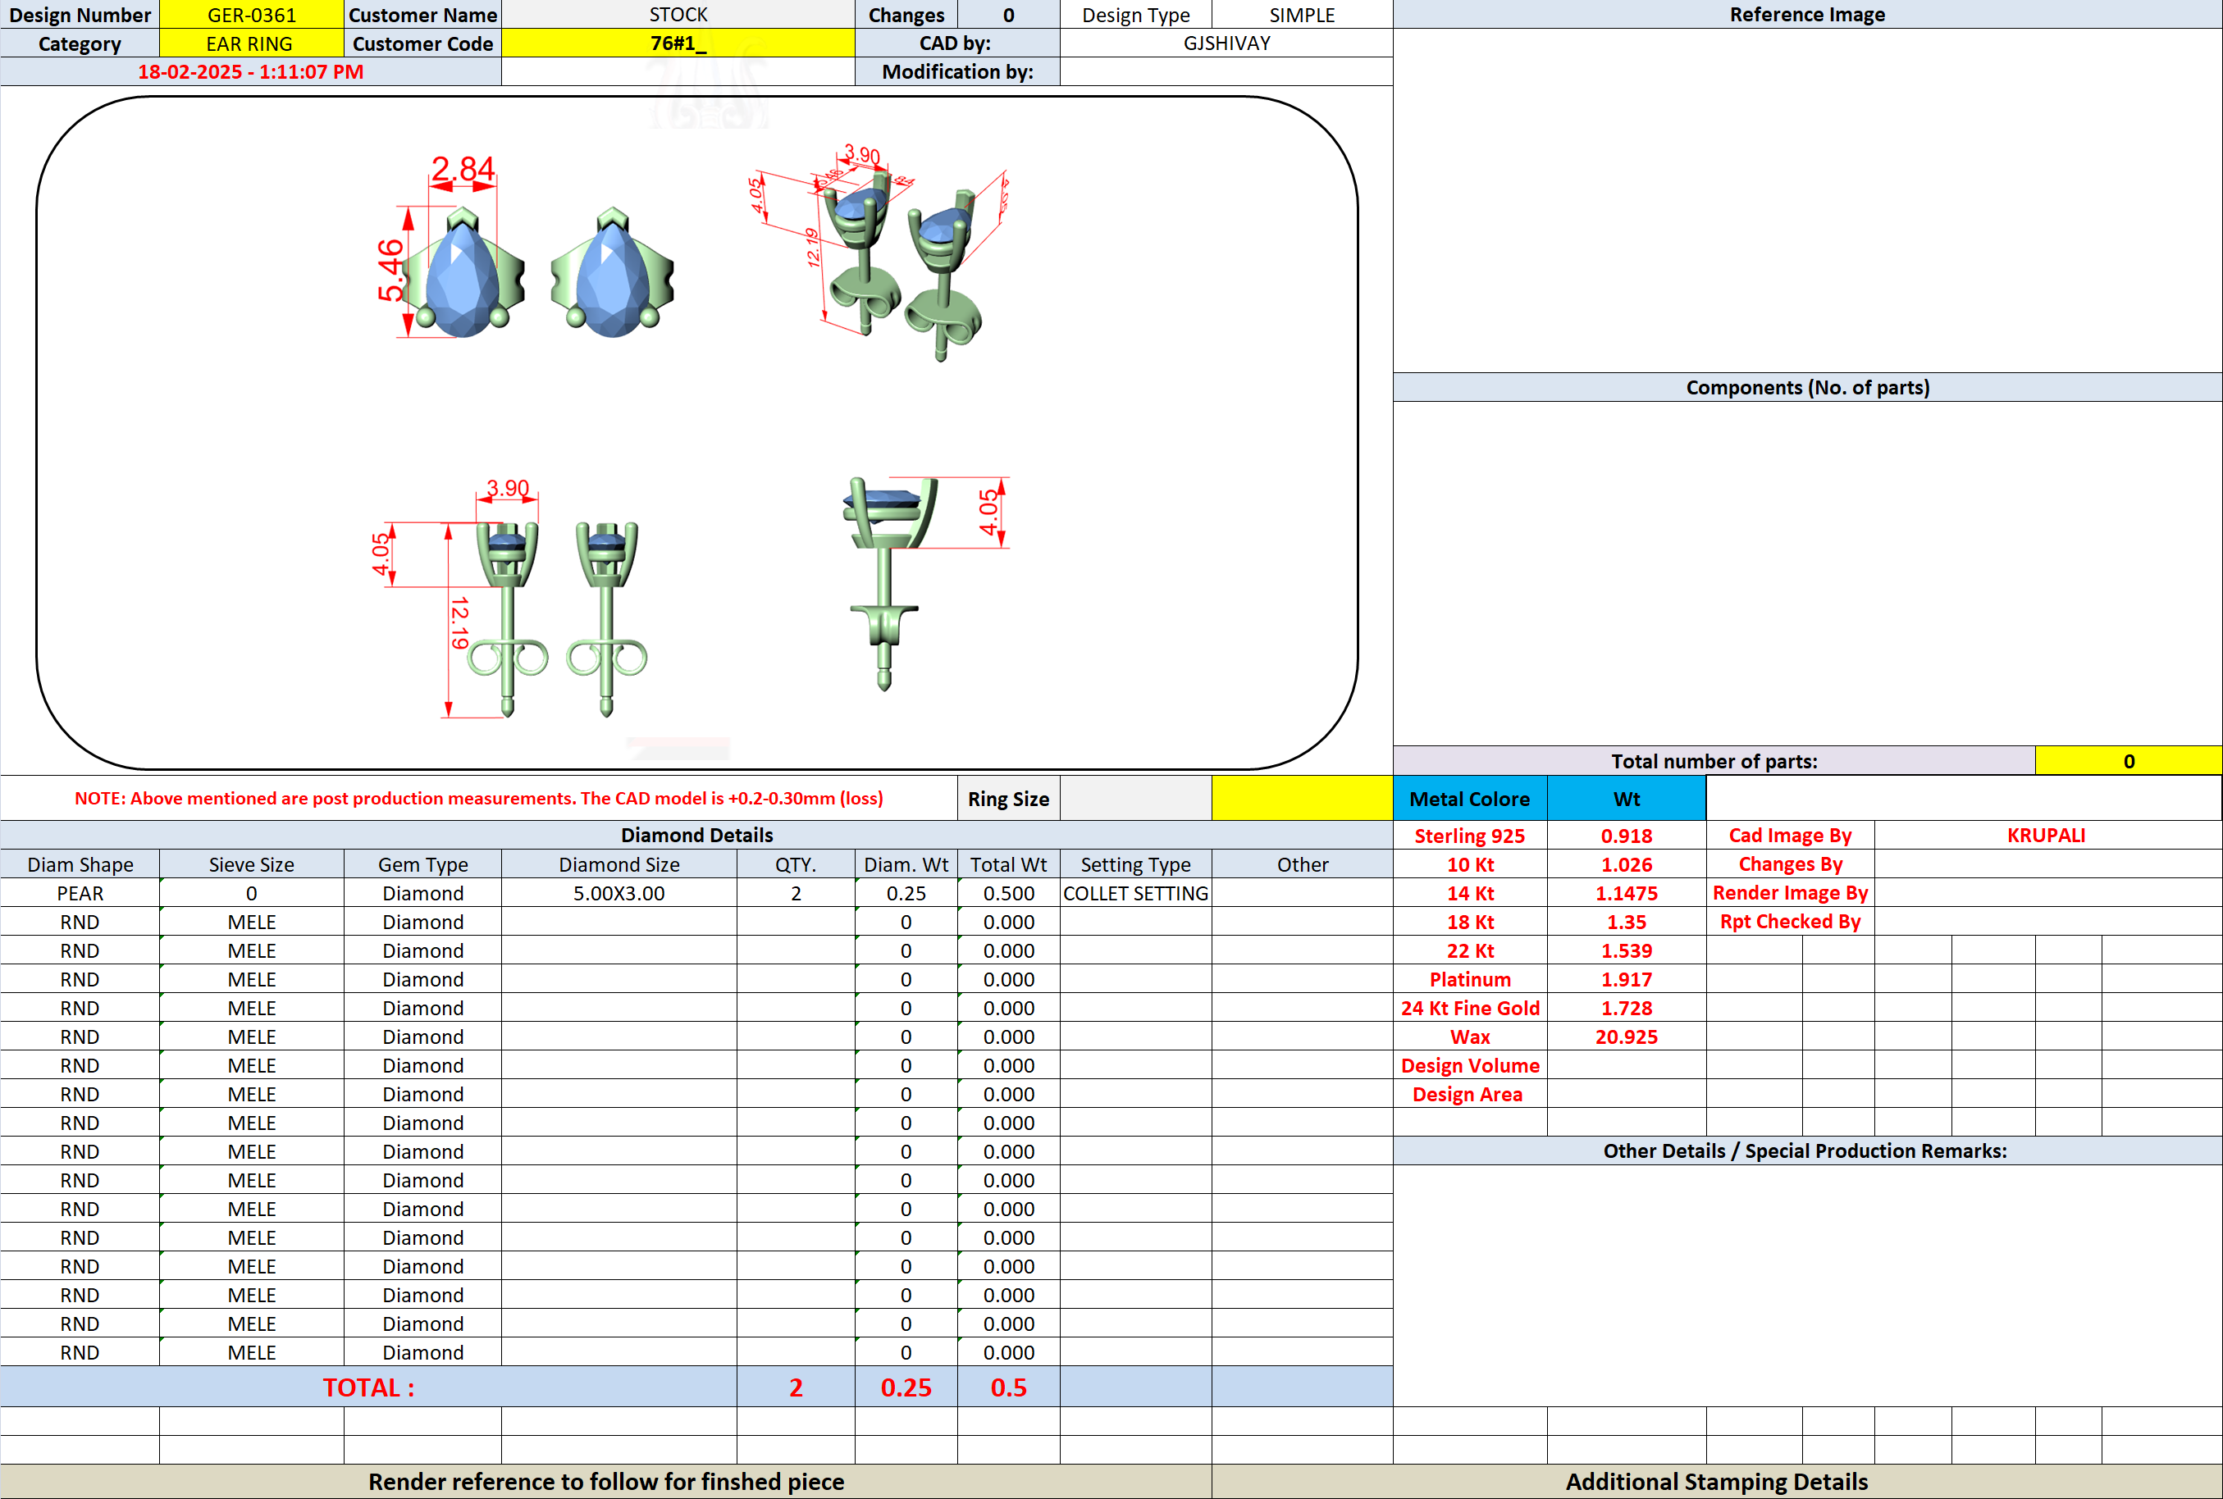Viewport: 2223px width, 1499px height.
Task: Select the EAR RING category cell
Action: coord(252,43)
